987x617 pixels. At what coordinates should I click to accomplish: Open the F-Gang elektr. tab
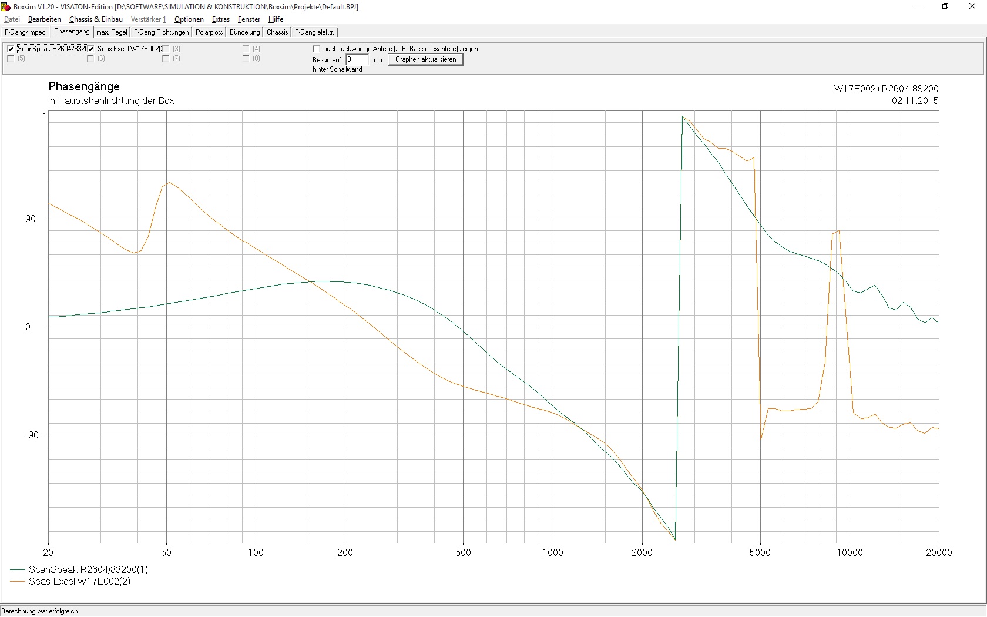coord(314,32)
